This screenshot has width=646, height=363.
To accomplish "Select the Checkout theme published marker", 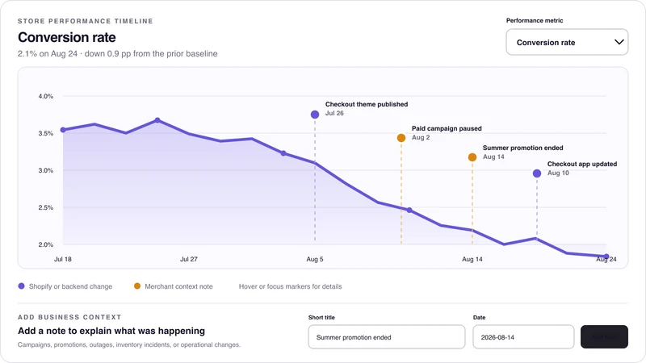I will click(x=315, y=115).
